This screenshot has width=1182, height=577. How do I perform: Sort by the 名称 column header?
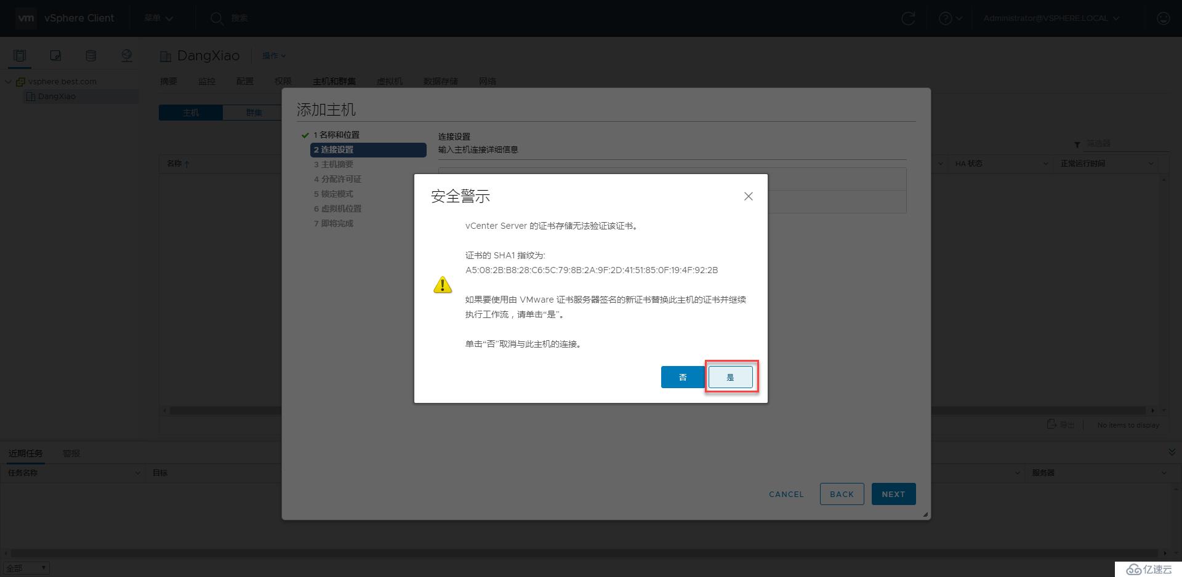(175, 164)
